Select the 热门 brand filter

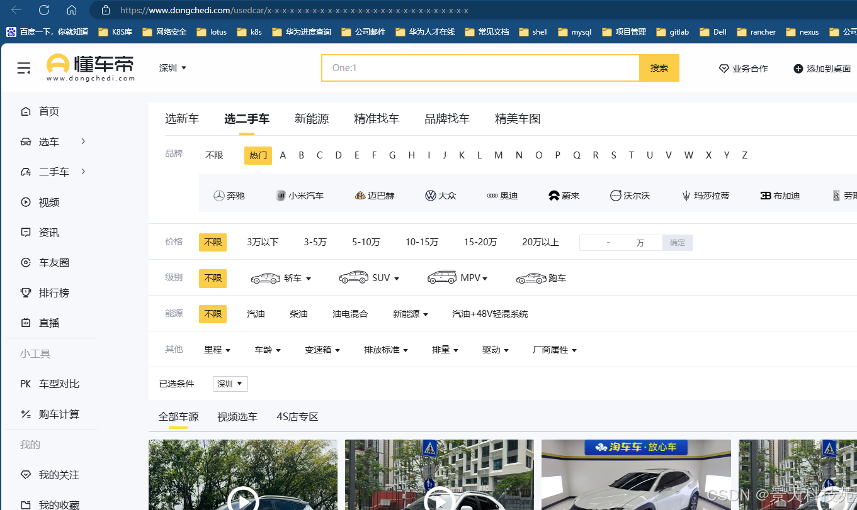point(257,155)
